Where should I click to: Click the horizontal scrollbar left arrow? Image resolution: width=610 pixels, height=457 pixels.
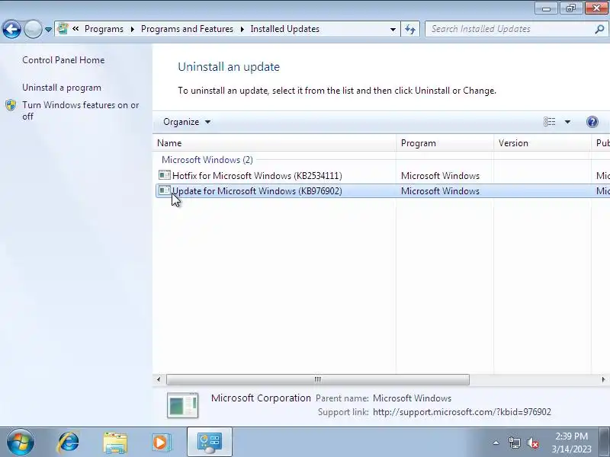coord(159,379)
